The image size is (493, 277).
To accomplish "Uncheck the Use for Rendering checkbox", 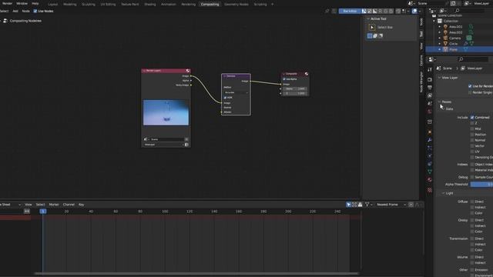I will 470,86.
